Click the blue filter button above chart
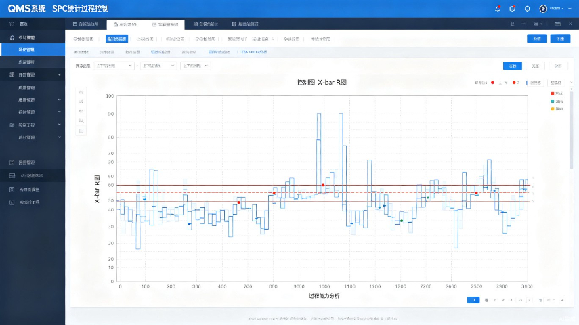 (513, 66)
